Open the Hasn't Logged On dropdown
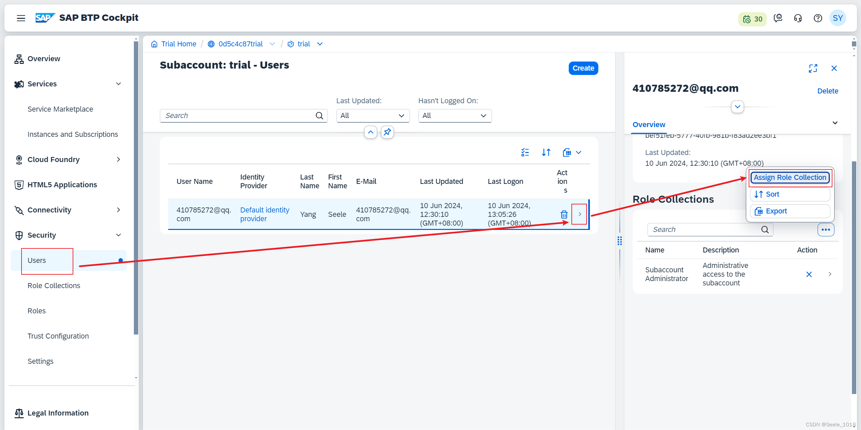 click(x=455, y=116)
